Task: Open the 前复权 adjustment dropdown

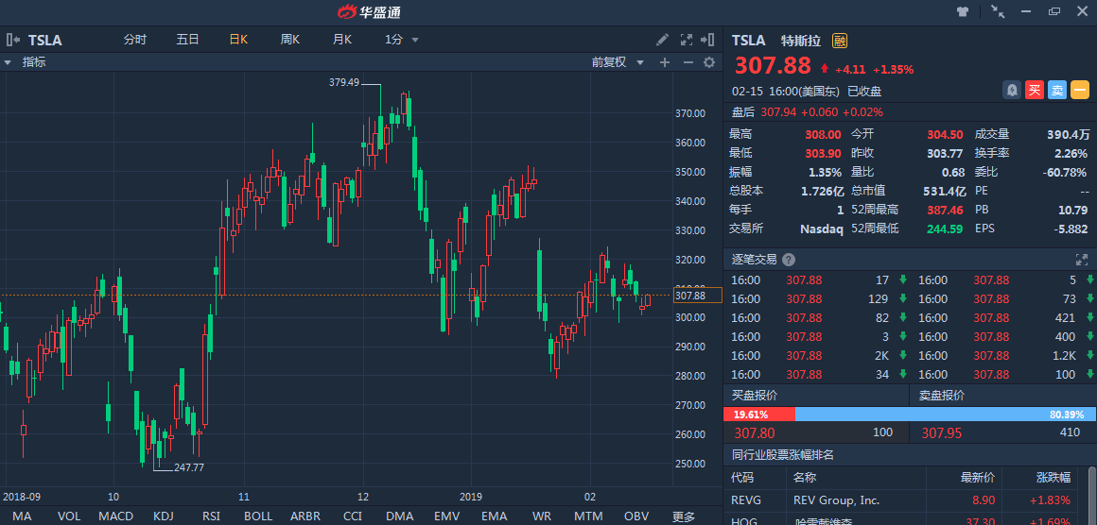Action: click(618, 62)
